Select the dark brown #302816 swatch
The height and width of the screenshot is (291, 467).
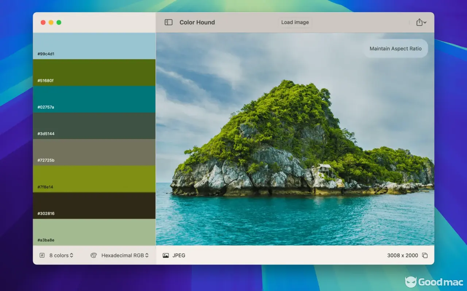(x=94, y=205)
